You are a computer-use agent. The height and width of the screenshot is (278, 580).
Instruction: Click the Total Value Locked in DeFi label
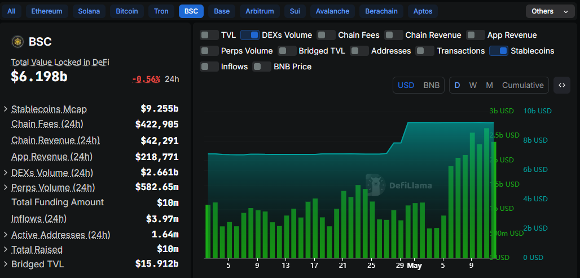click(x=60, y=62)
